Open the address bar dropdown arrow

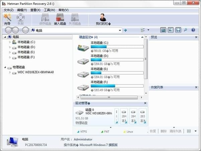[x=120, y=30]
